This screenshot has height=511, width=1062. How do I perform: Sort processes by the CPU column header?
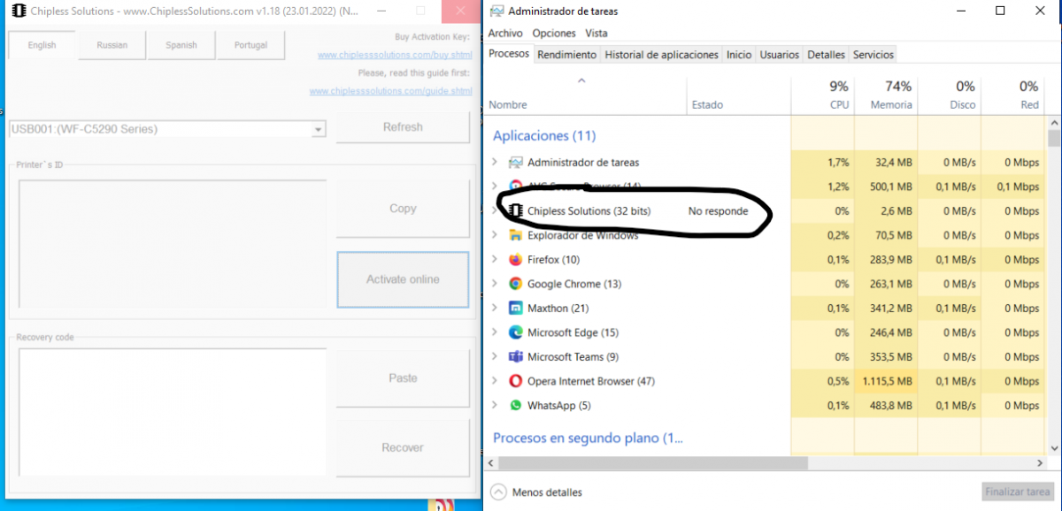(x=822, y=95)
